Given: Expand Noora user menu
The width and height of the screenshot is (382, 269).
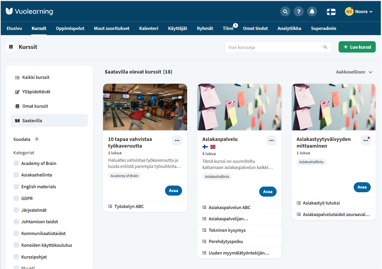Looking at the screenshot, I should click(364, 11).
